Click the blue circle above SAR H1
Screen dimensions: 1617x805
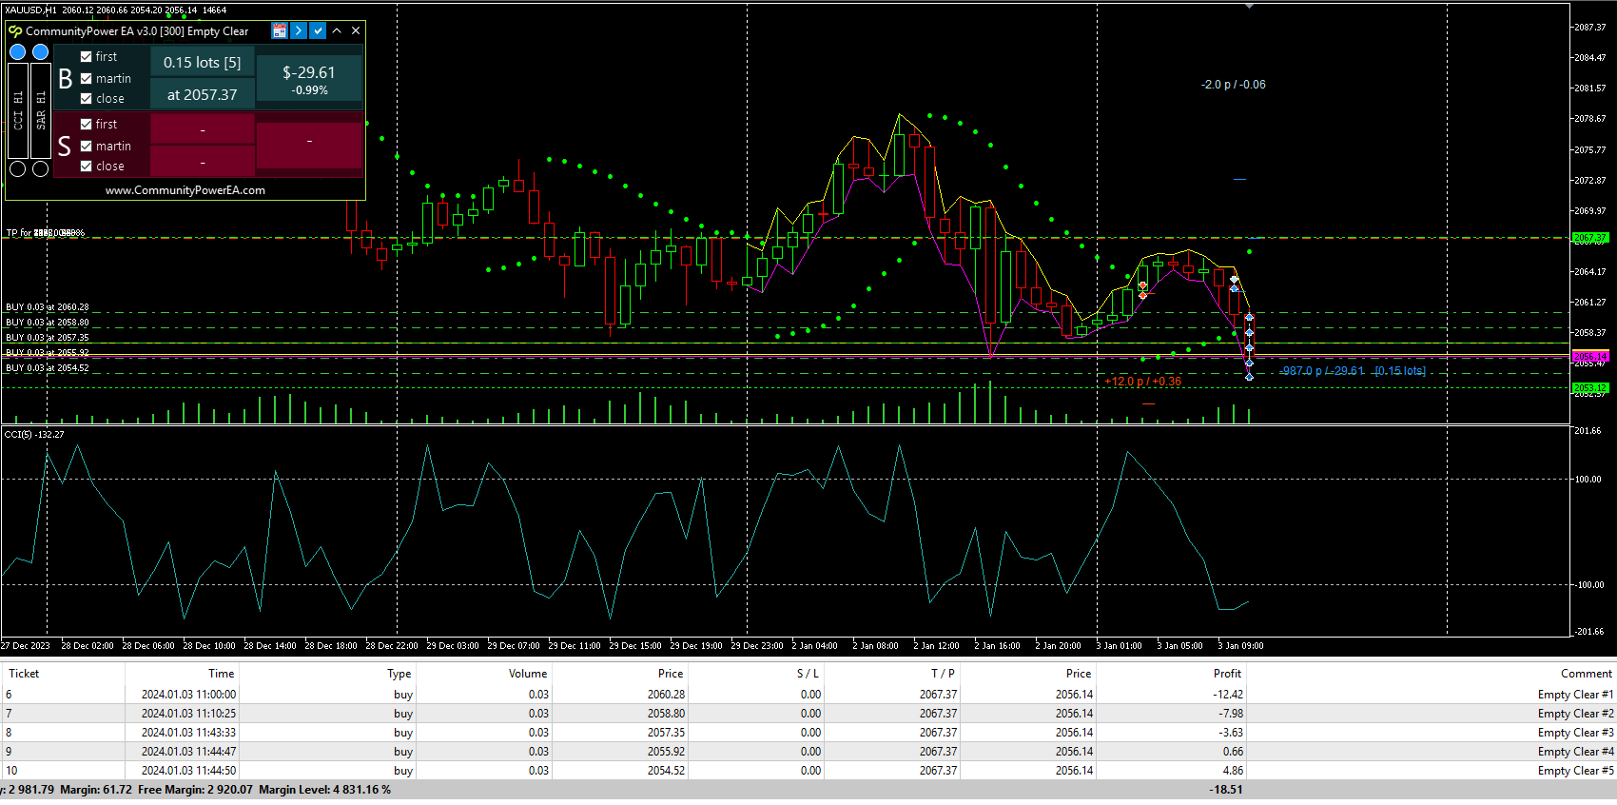click(40, 51)
